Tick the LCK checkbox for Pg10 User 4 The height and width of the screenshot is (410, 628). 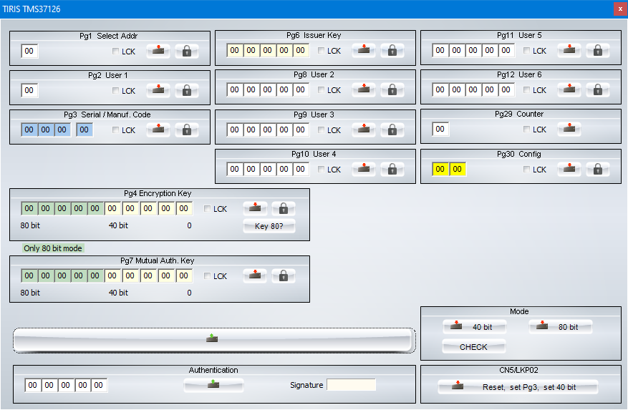click(321, 169)
